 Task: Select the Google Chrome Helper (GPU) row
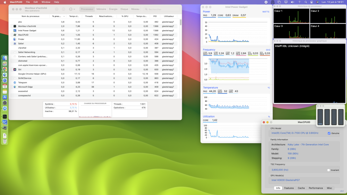[x=94, y=74]
